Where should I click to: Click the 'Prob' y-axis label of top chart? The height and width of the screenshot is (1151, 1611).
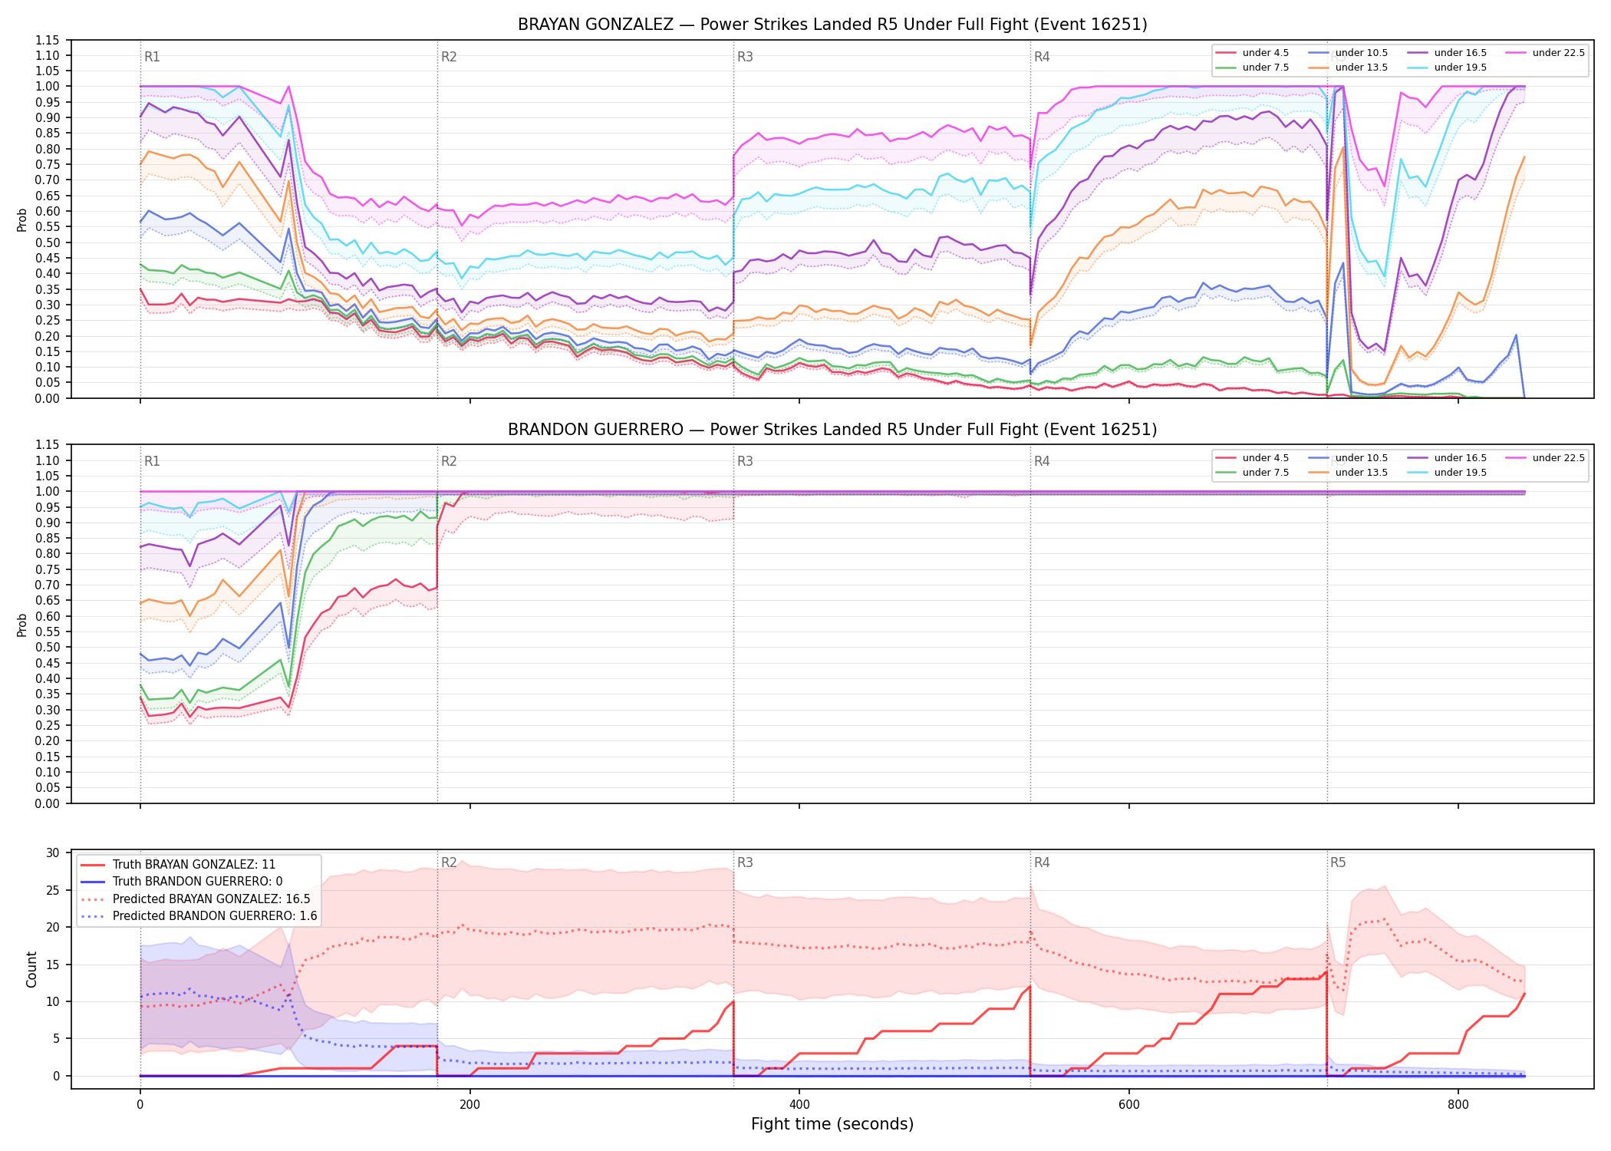coord(22,219)
